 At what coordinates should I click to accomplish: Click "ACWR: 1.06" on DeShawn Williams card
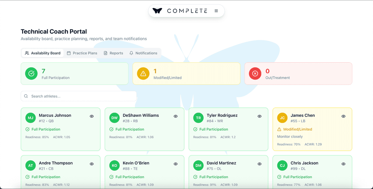pyautogui.click(x=145, y=137)
